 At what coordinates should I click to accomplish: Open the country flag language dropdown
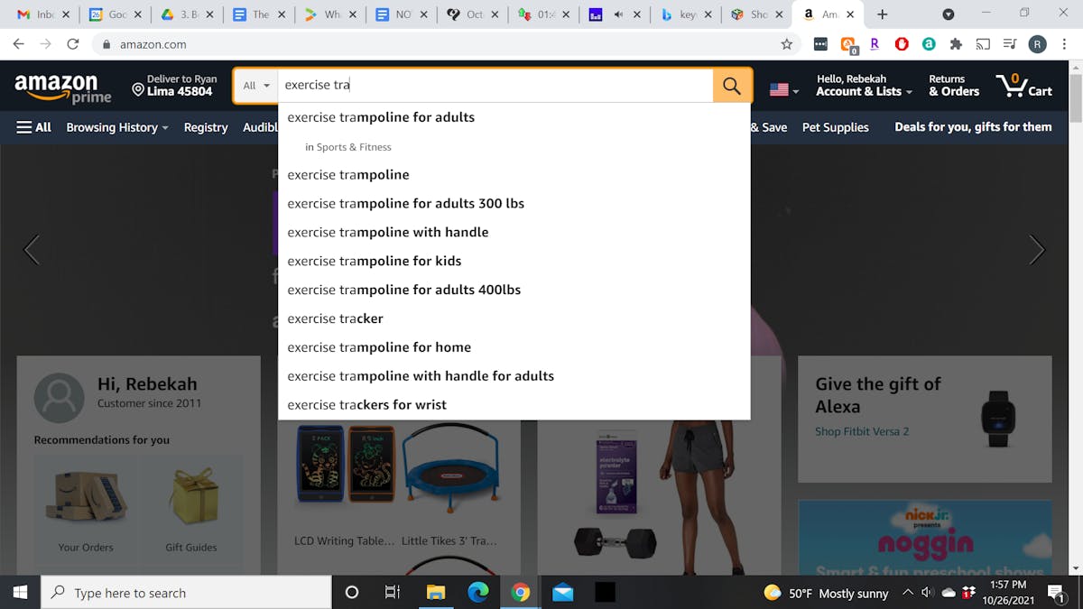click(x=783, y=89)
